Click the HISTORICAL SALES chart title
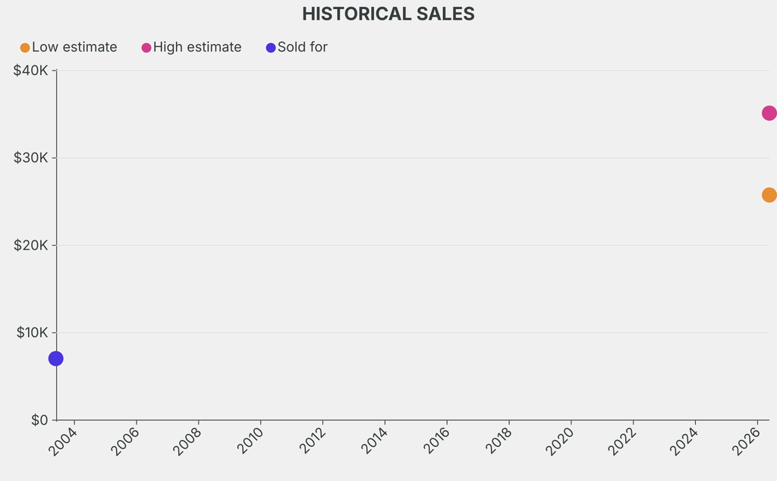 point(388,14)
